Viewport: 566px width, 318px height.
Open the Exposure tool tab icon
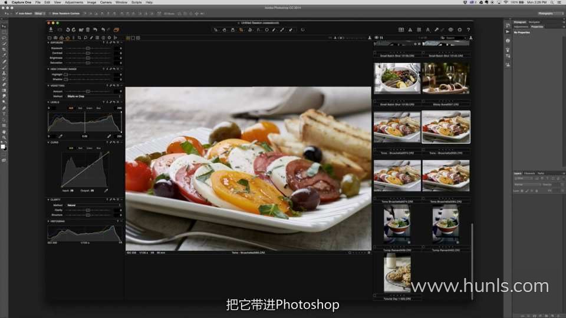67,38
